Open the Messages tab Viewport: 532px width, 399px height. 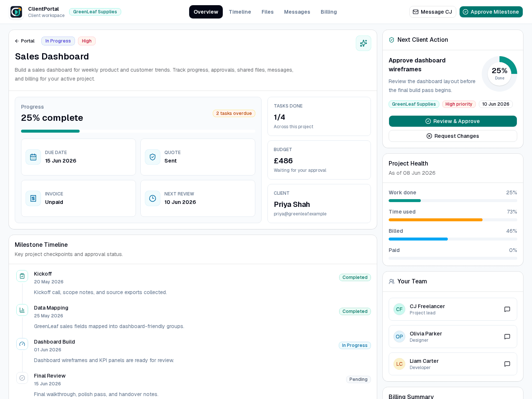pos(297,12)
